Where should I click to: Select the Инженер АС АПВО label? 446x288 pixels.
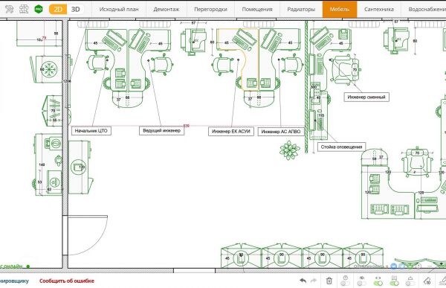(281, 132)
